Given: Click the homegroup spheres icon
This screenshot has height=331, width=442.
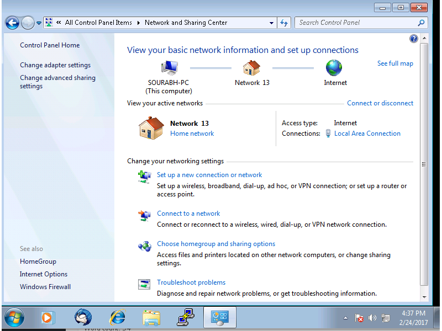Looking at the screenshot, I should [x=145, y=246].
